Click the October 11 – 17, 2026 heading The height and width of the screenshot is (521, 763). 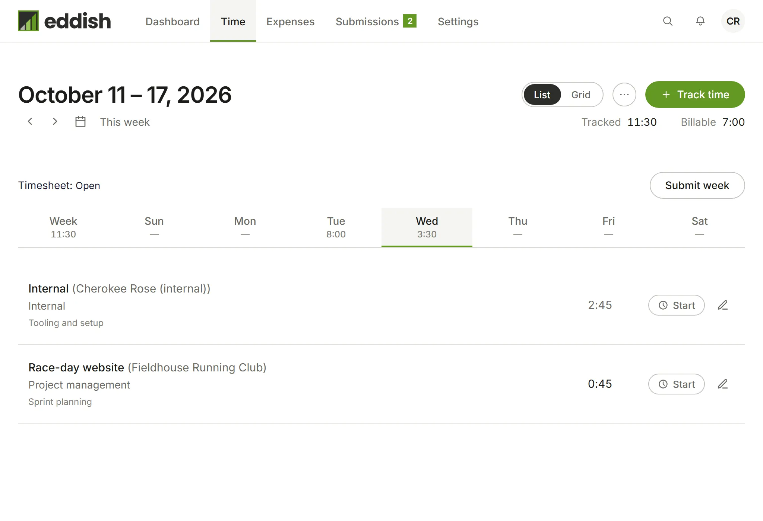click(x=125, y=95)
